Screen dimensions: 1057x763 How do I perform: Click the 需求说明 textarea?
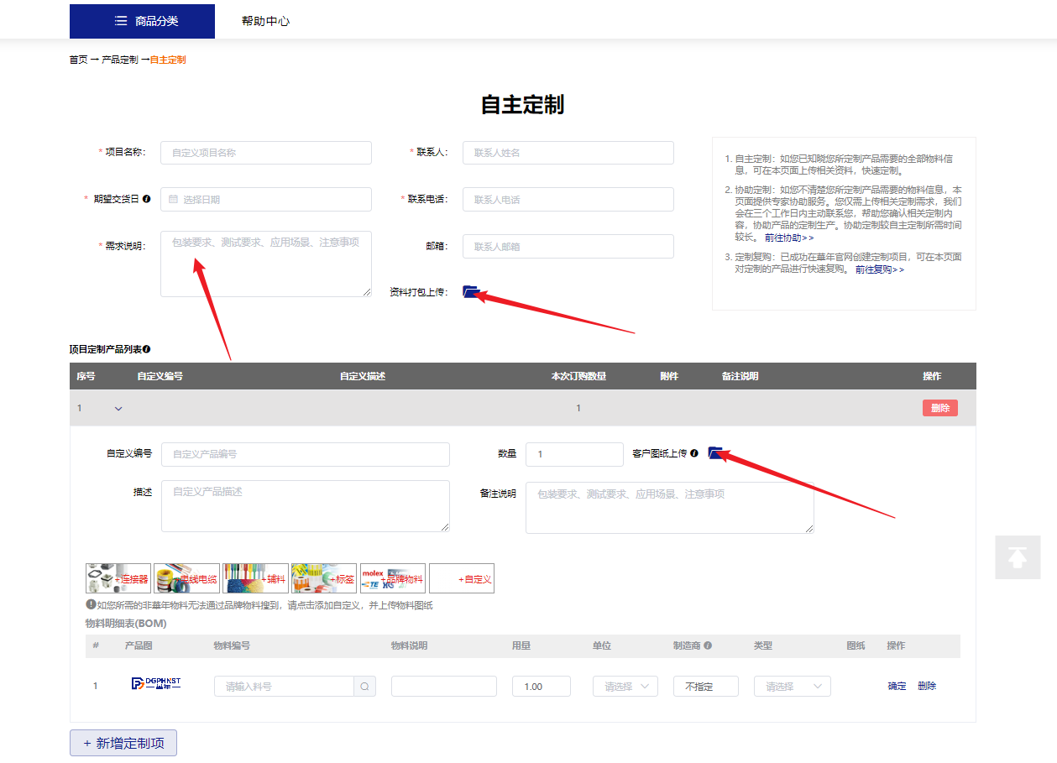coord(266,264)
